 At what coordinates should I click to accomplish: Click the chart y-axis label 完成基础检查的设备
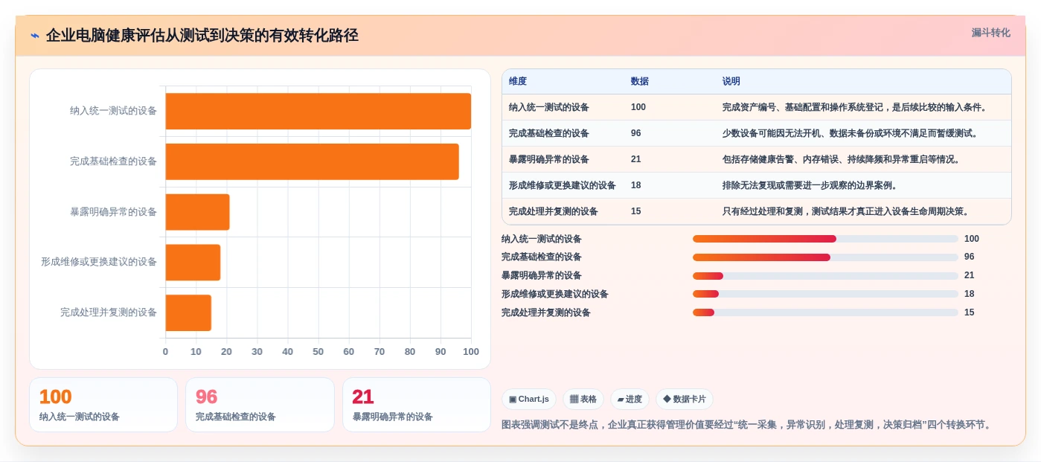(x=114, y=161)
